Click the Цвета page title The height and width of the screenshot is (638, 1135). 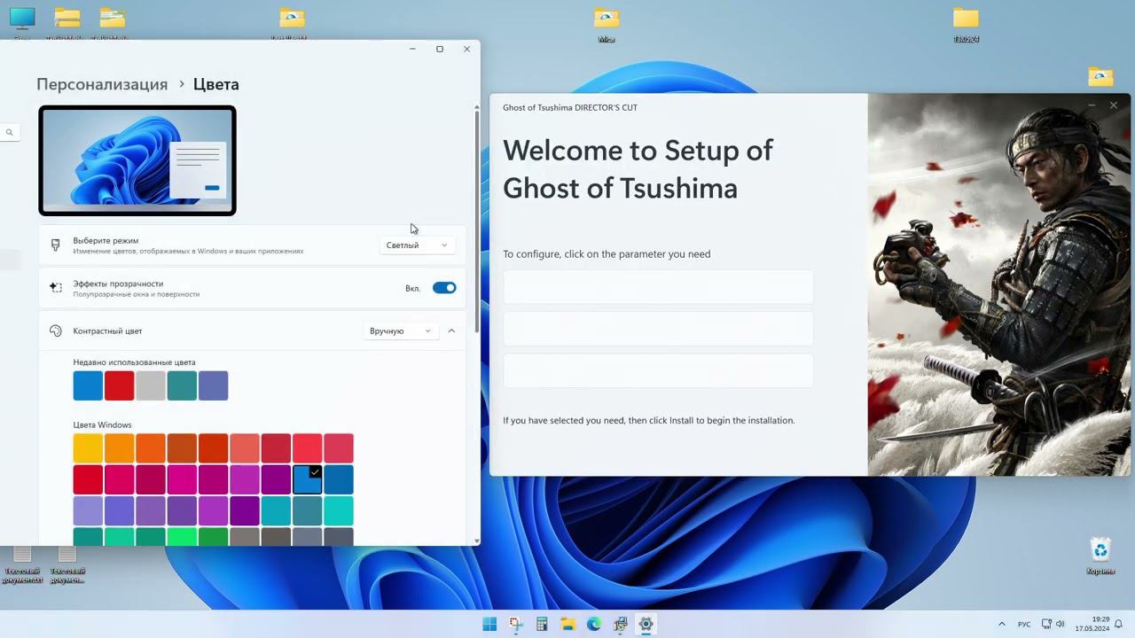(215, 84)
